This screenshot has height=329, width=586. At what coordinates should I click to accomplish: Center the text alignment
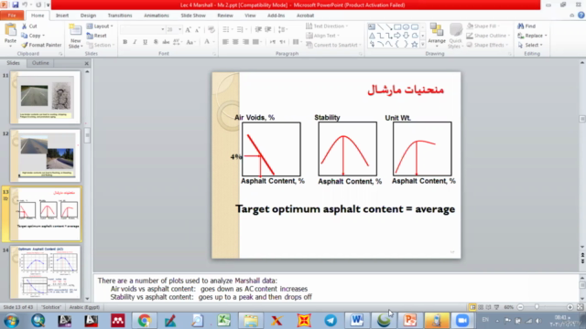[x=235, y=42]
